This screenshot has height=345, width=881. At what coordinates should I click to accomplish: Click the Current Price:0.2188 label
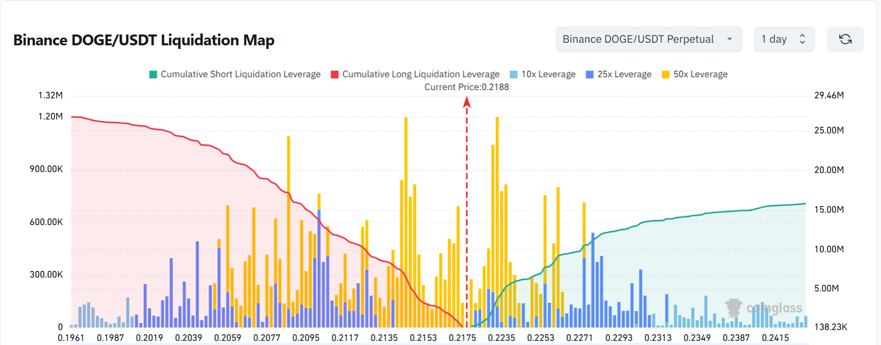pyautogui.click(x=466, y=87)
